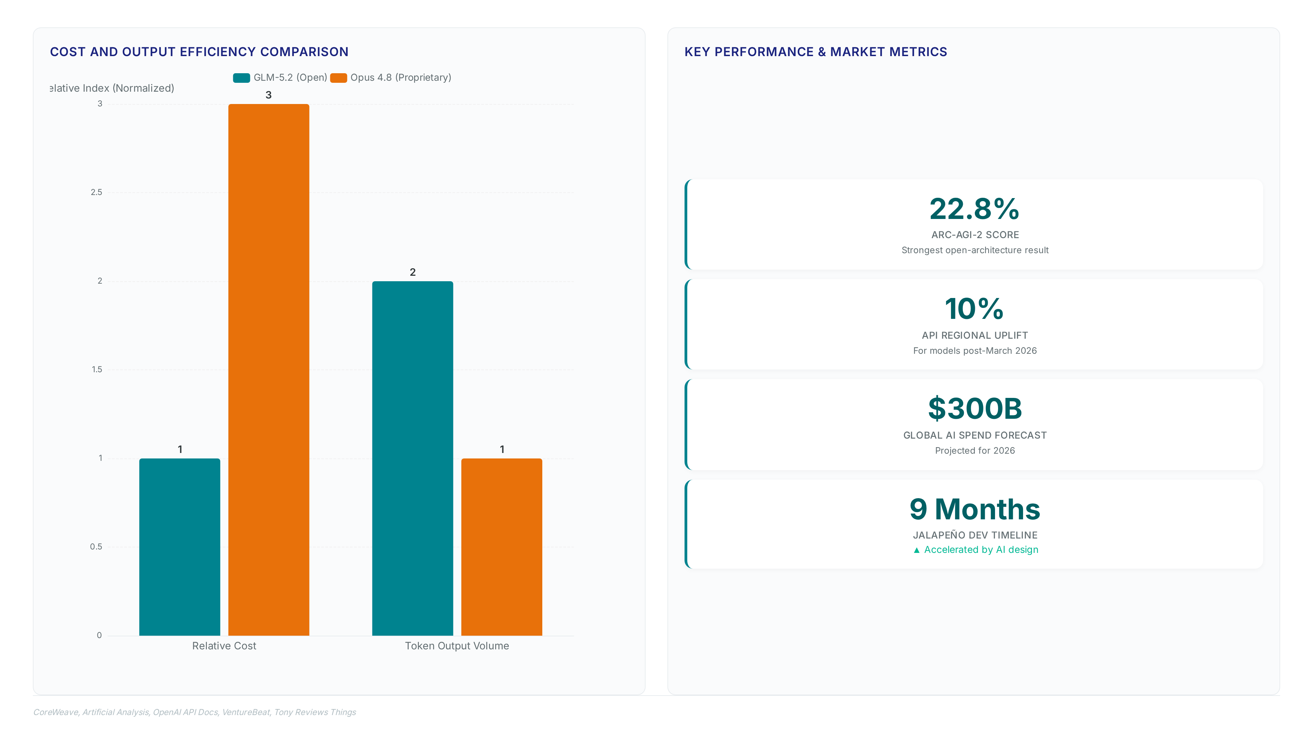Click the Cost and Output Efficiency Comparison title

point(199,52)
